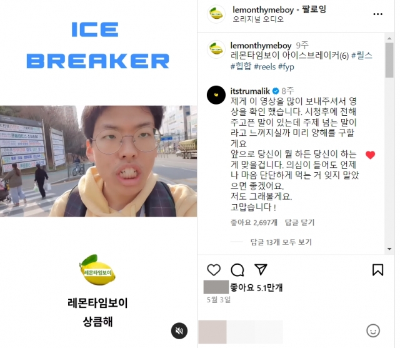
Task: Click the comment panel scrollbar thumb
Action: point(389,60)
